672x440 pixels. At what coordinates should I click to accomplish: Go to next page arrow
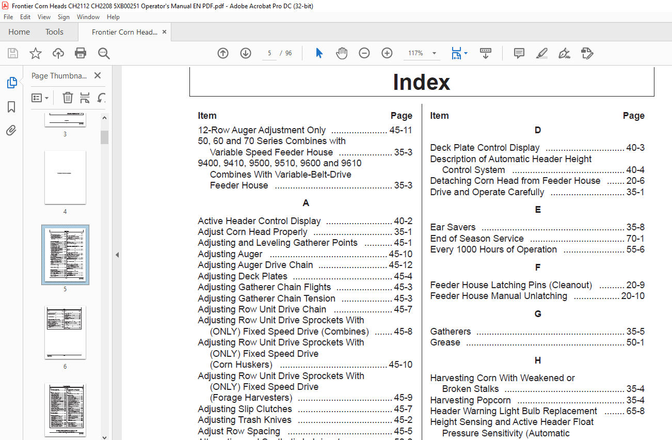246,53
